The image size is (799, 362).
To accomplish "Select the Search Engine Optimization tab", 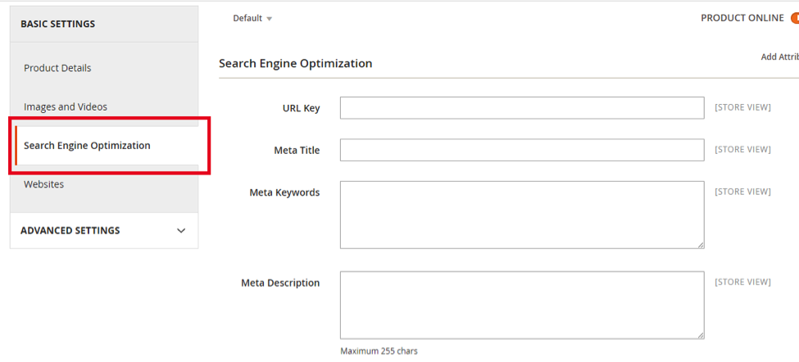I will [x=87, y=146].
